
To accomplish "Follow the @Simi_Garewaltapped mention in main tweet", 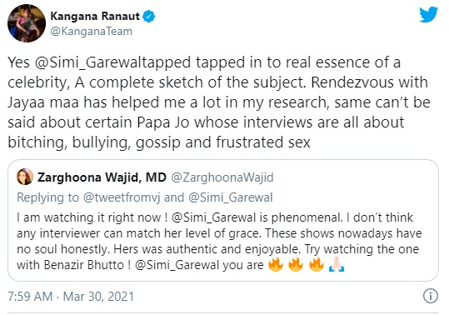I will [x=112, y=62].
